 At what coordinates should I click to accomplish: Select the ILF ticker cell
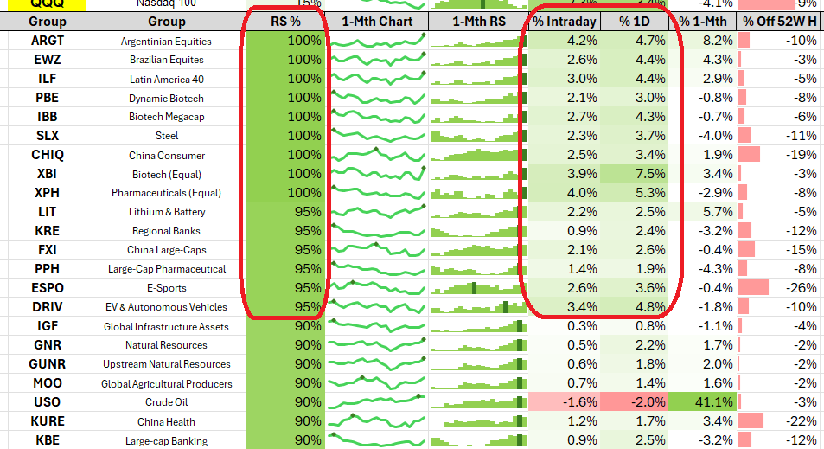point(48,79)
